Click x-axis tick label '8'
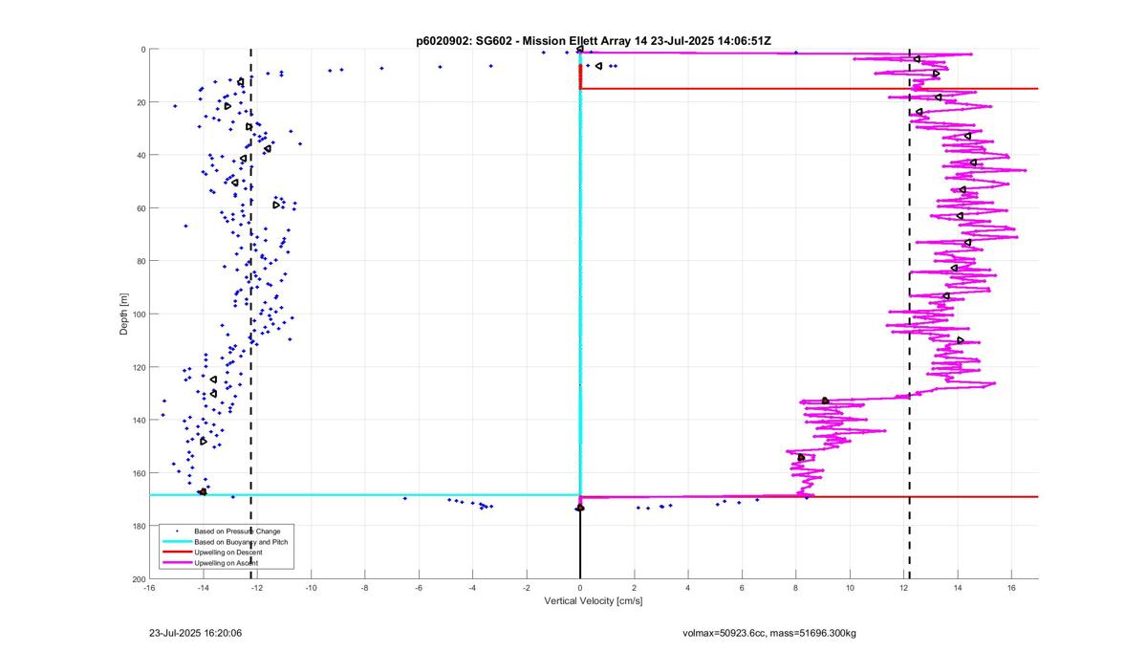The height and width of the screenshot is (651, 1147). click(x=795, y=587)
